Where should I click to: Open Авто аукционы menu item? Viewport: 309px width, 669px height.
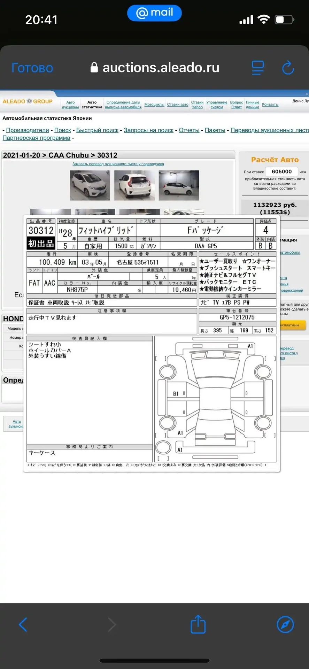coord(70,105)
